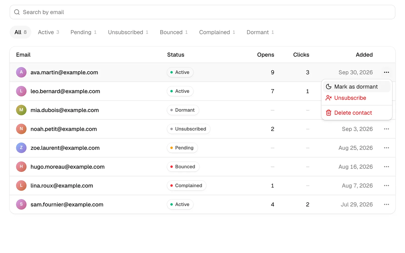Open the Unsubscribed tab

click(x=128, y=32)
